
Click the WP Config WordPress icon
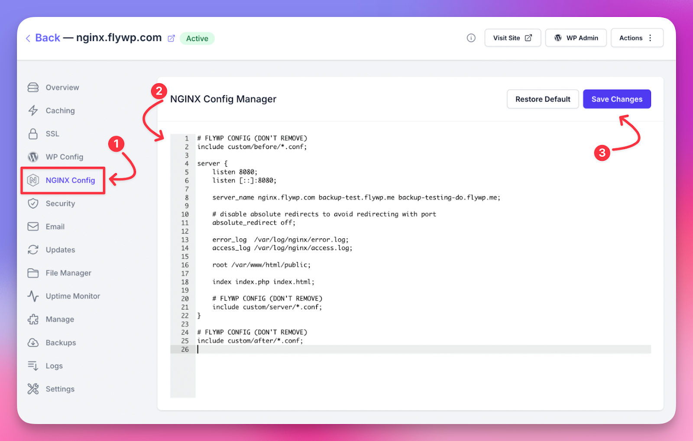(33, 157)
